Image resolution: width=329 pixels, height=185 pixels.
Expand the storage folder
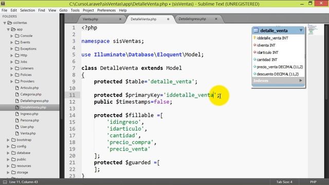point(8,173)
